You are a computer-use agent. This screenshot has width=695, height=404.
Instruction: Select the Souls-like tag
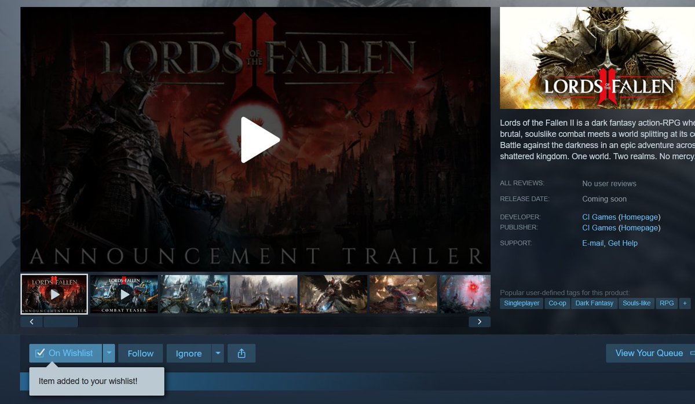(637, 303)
